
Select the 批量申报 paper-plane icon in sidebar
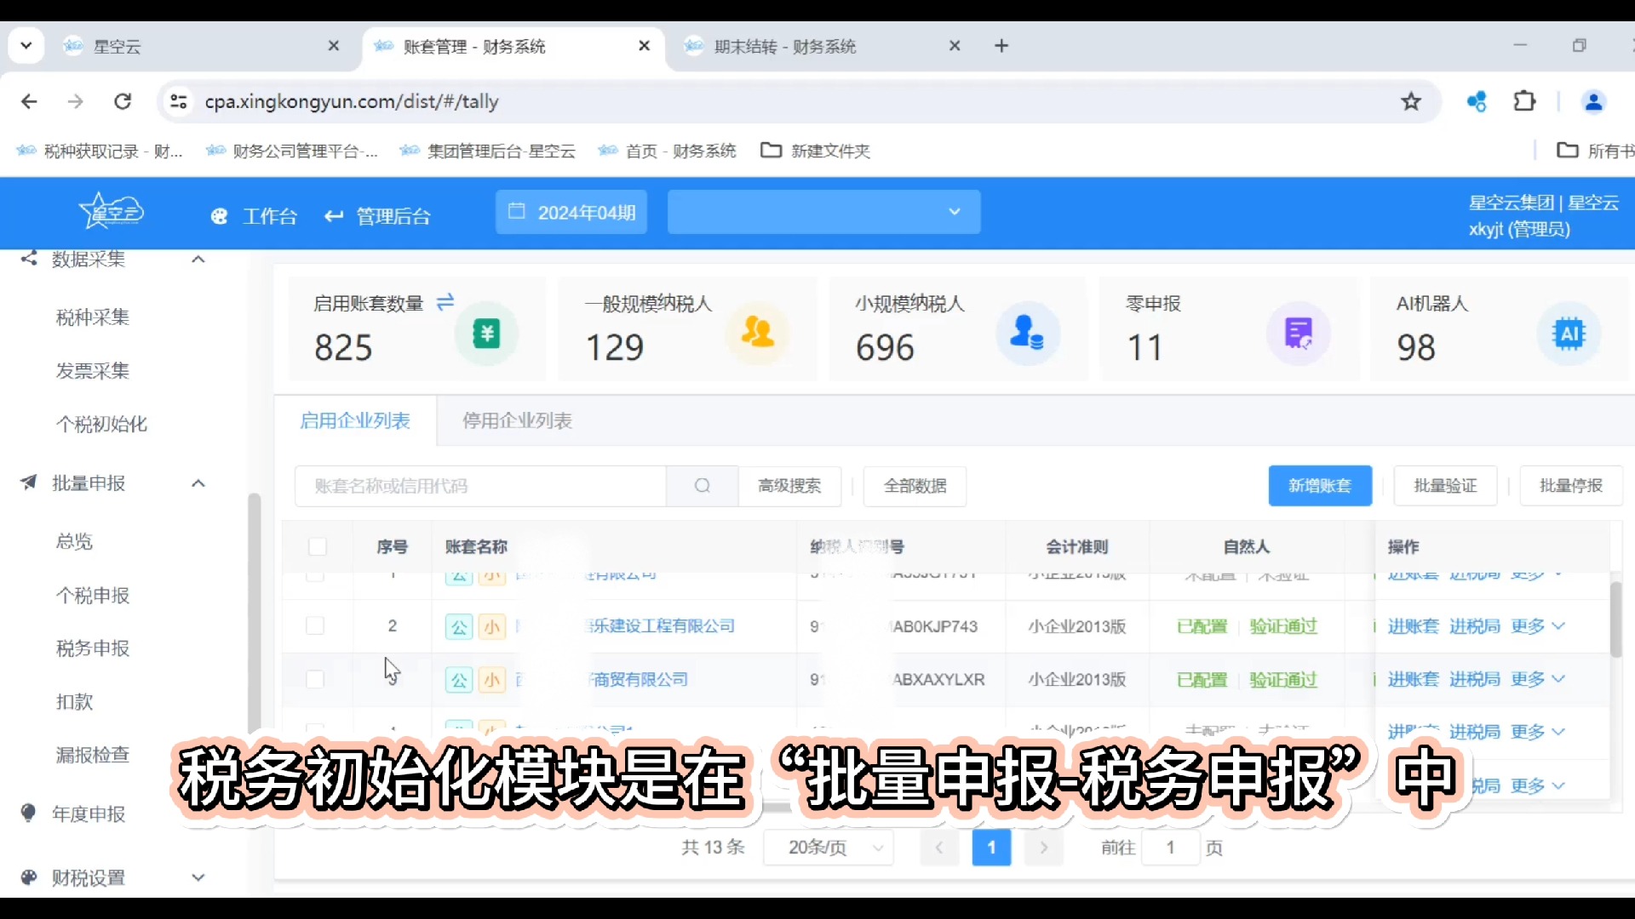click(x=28, y=482)
